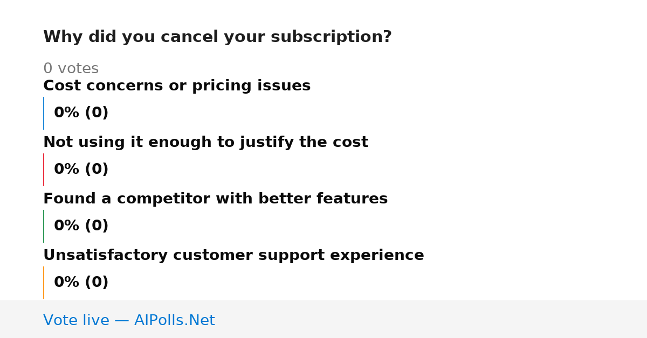
Task: Choose Cost concerns or pricing issues option
Action: click(177, 86)
